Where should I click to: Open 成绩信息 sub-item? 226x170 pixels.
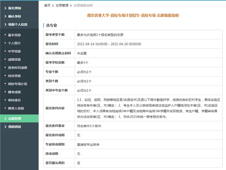pos(14,60)
